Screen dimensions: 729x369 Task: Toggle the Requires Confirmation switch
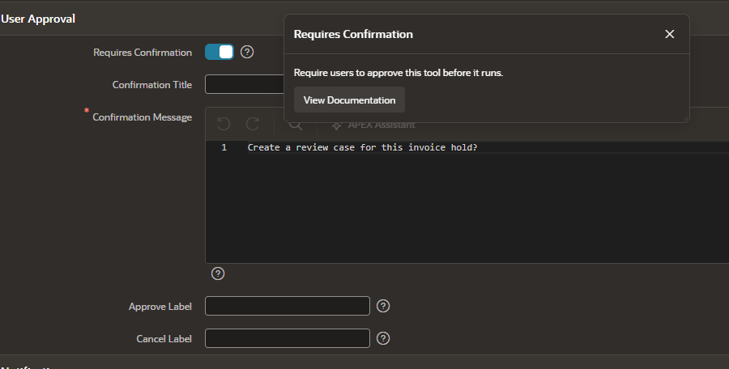(220, 52)
